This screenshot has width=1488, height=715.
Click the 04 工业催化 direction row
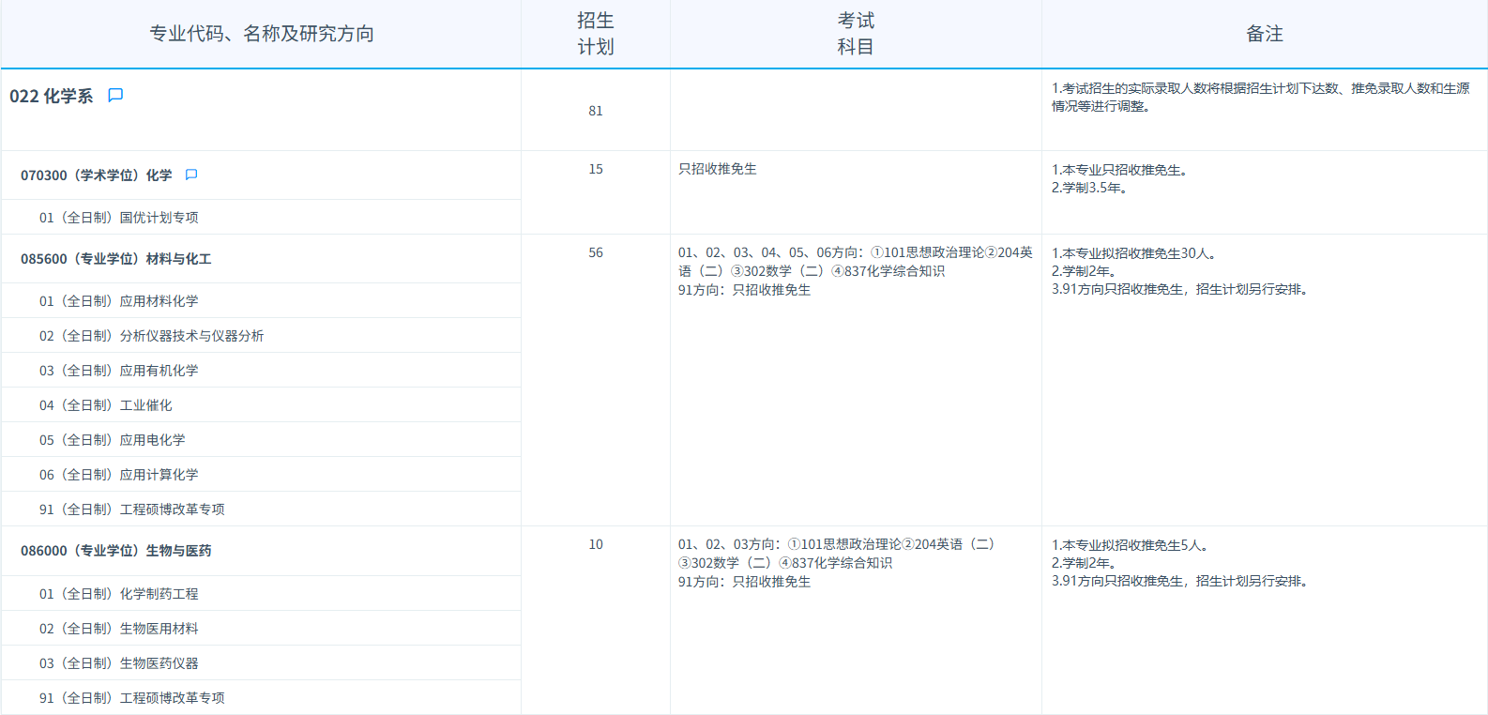(105, 405)
